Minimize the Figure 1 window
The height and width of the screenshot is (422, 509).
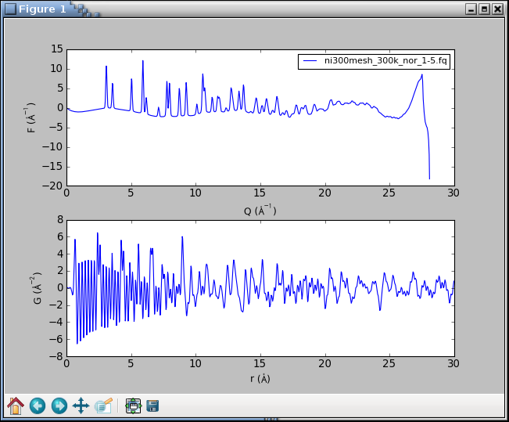(471, 9)
